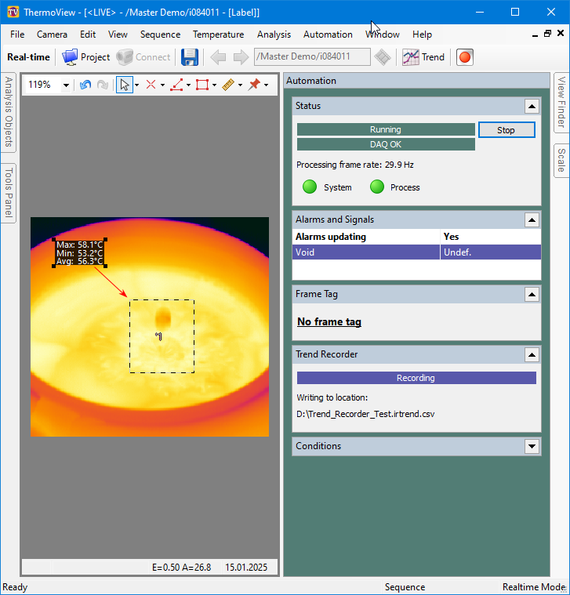Open the pointer tool dropdown arrow
570x595 pixels.
(137, 85)
